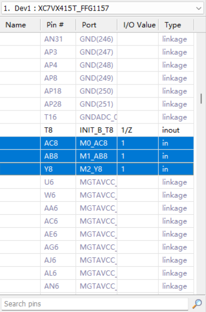
Task: Open the device selection dropdown arrow
Action: click(198, 8)
